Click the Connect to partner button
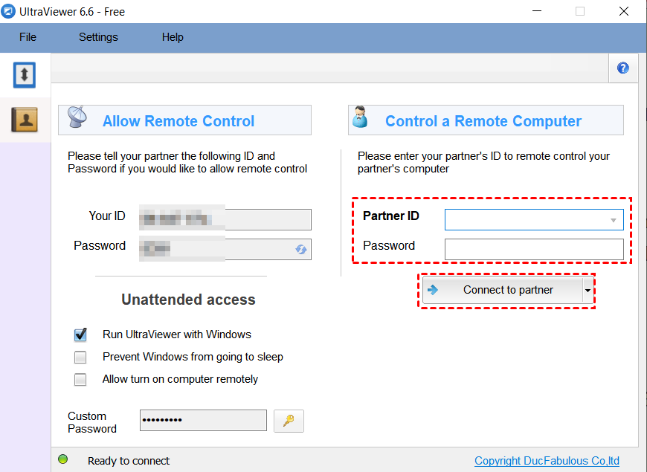Screen dimensions: 647x472 (x=503, y=290)
